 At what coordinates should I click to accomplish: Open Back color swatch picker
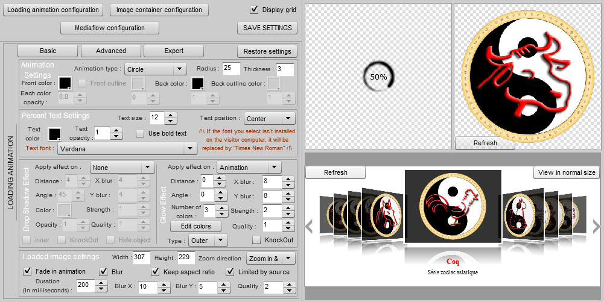click(x=197, y=83)
